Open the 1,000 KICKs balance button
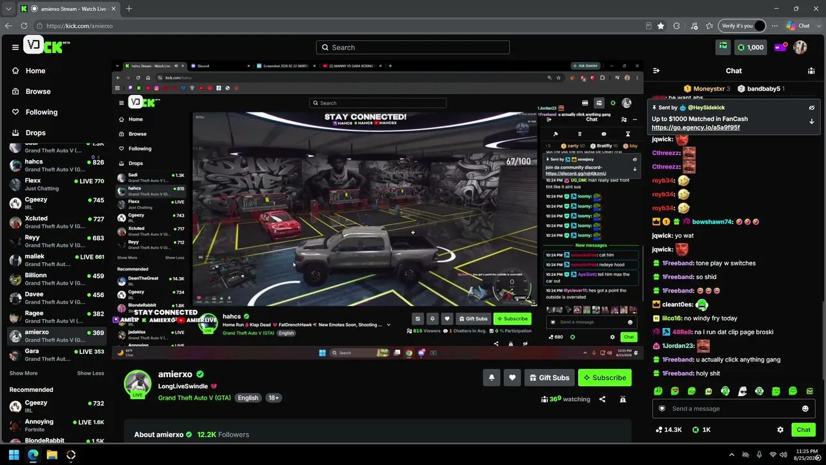The image size is (826, 465). pyautogui.click(x=750, y=47)
